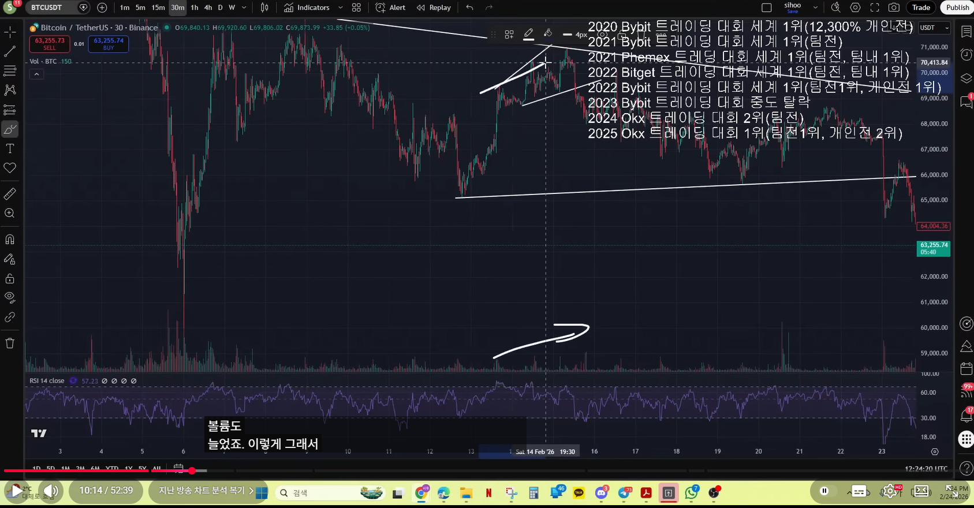Activate the zoom in tool
The width and height of the screenshot is (974, 508).
[10, 214]
